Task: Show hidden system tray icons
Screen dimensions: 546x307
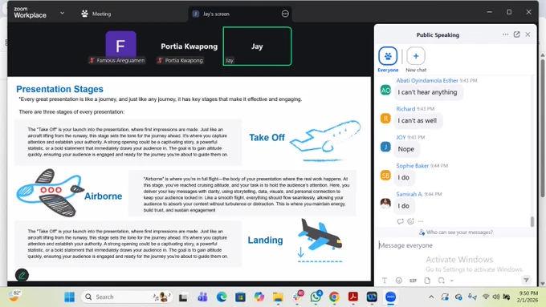Action: 431,297
